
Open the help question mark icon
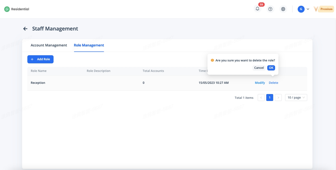(270, 9)
